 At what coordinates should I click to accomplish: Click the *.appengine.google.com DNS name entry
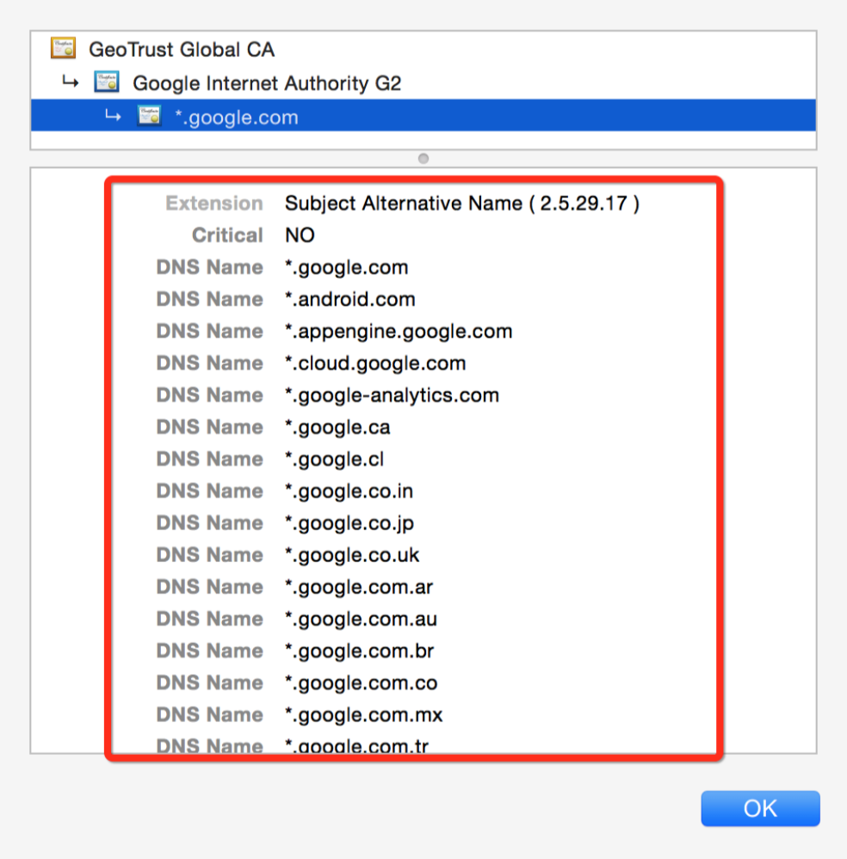(399, 331)
